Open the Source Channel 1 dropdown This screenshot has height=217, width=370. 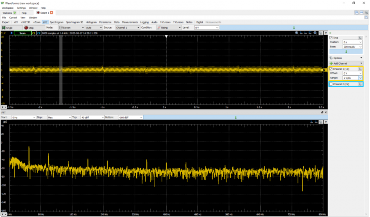click(x=127, y=28)
